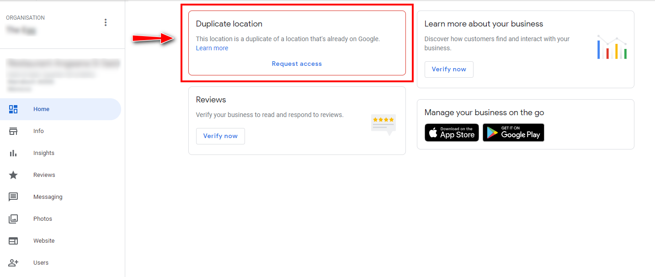Open the Users section
This screenshot has width=655, height=277.
tap(60, 263)
